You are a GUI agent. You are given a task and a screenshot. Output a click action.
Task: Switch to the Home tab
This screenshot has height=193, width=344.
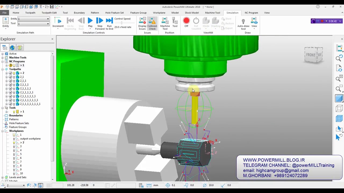pyautogui.click(x=16, y=13)
